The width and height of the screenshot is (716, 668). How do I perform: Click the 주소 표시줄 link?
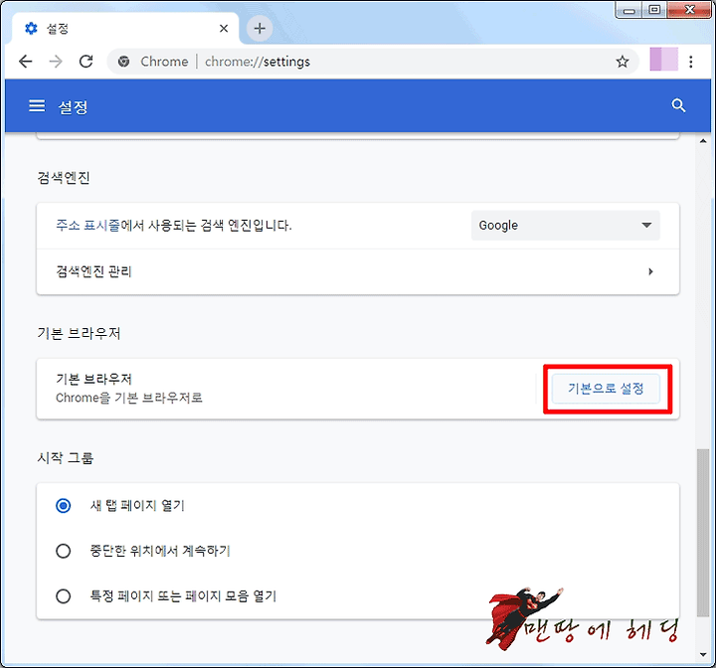coord(88,225)
